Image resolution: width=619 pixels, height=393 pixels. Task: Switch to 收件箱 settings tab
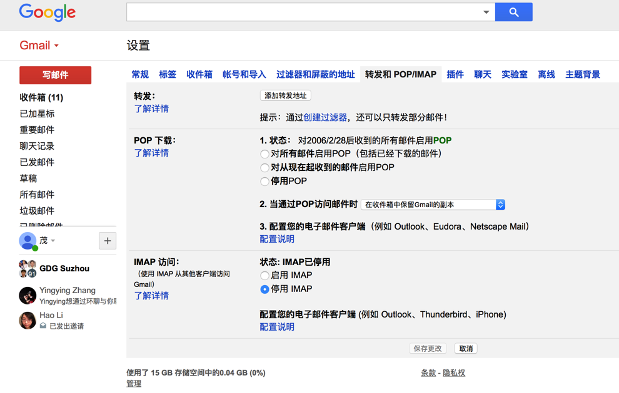pos(199,74)
